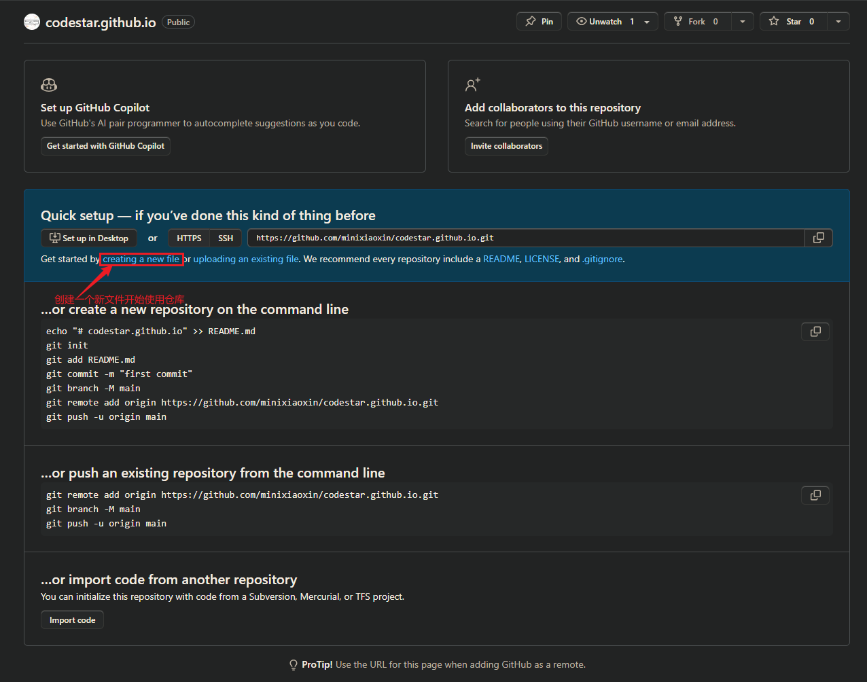Click the Copilot icon in setup card

coord(49,85)
